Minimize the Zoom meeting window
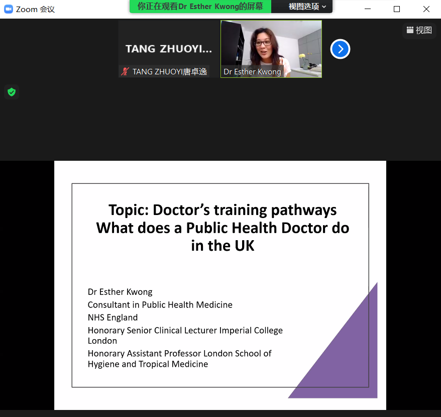This screenshot has height=417, width=441. tap(368, 9)
